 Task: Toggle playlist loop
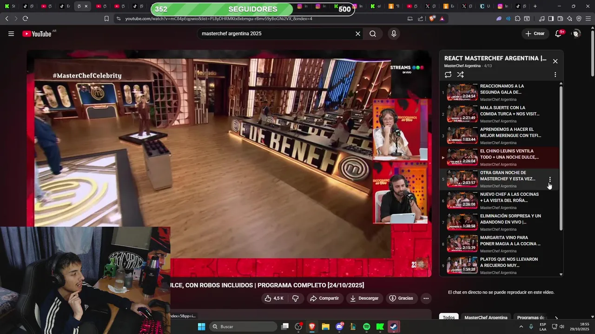pos(448,75)
